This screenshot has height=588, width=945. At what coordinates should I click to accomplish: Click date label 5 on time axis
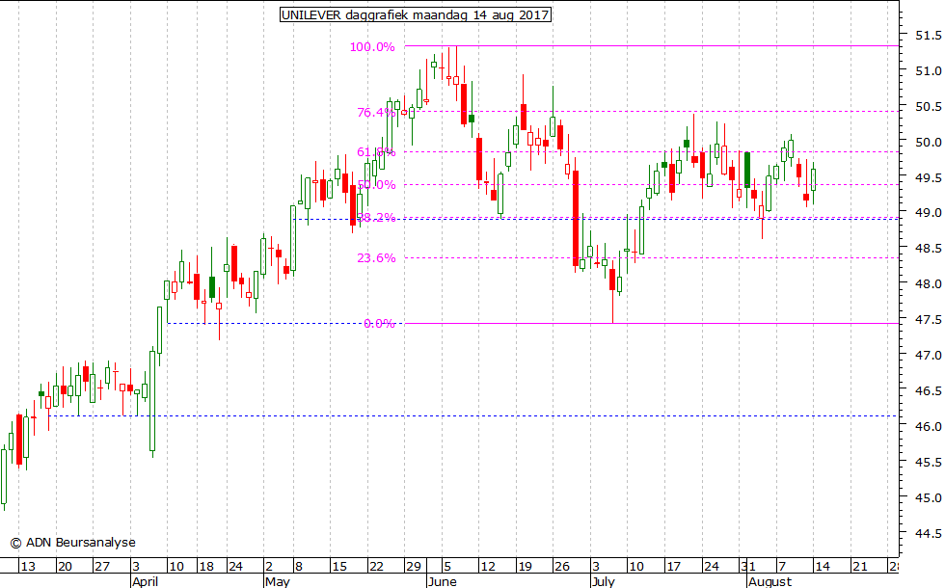447,567
